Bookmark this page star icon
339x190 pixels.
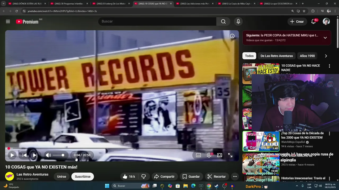coord(304,11)
